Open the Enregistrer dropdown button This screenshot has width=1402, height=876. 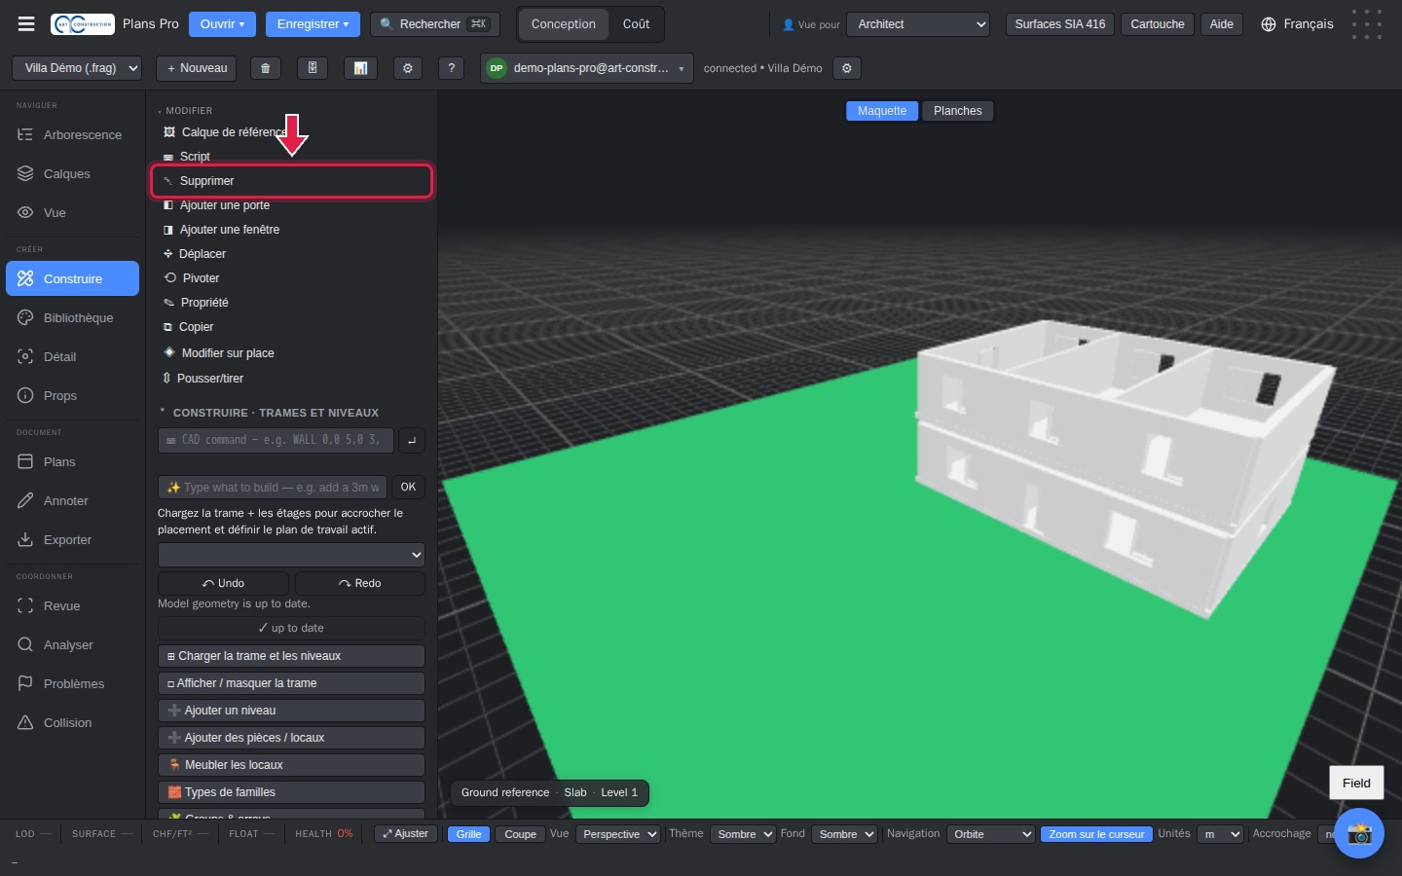[313, 23]
